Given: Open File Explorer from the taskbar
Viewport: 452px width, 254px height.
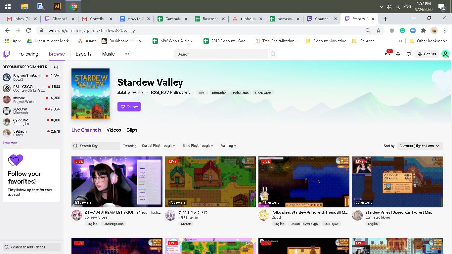Looking at the screenshot, I should coord(24,6).
